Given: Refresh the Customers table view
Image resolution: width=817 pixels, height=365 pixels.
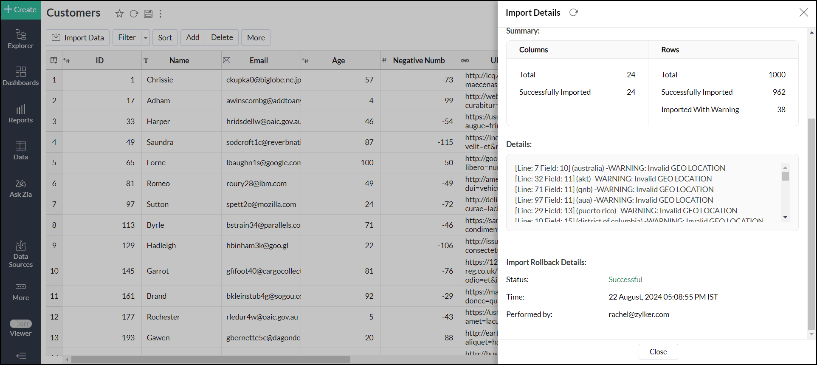Looking at the screenshot, I should point(134,14).
